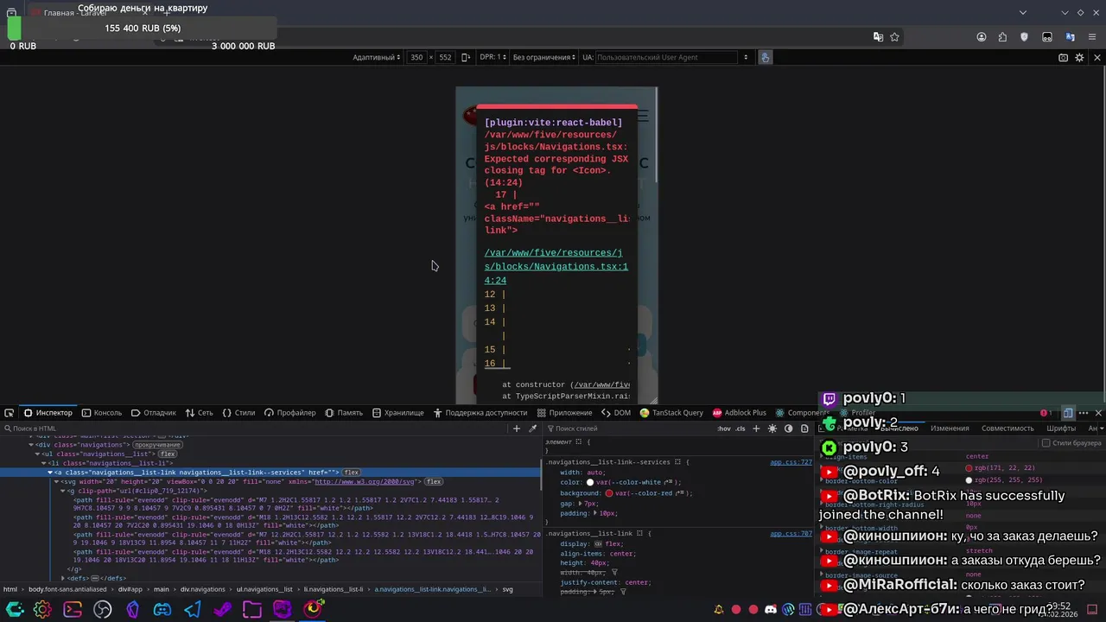Click the add new node plus icon

click(x=517, y=428)
